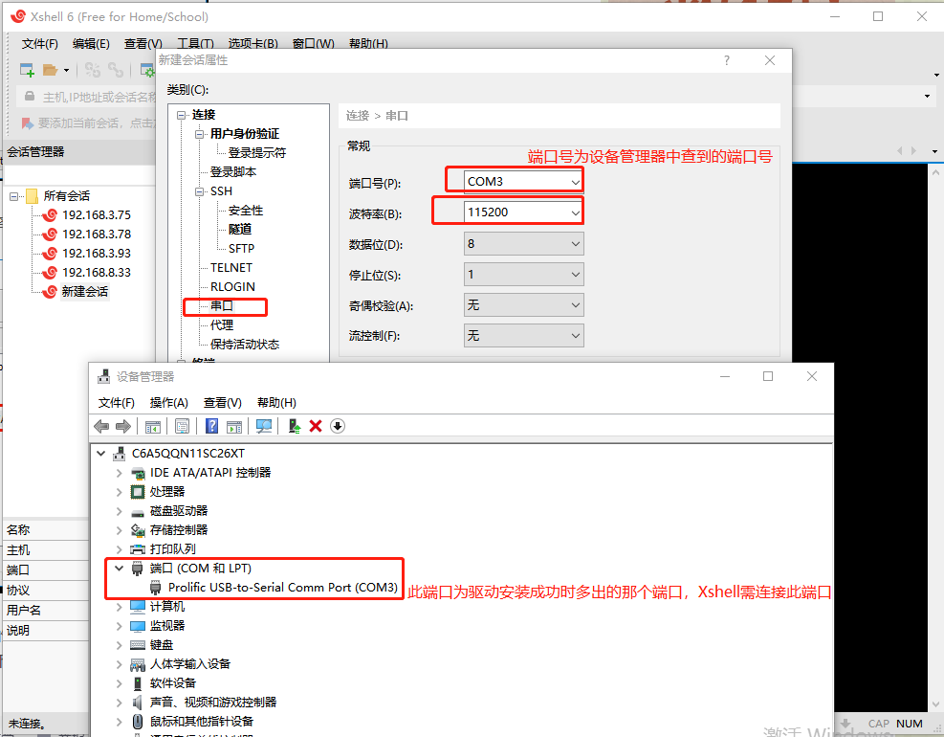Click Show/Hide Action Pane icon in Device Manager
Image resolution: width=944 pixels, height=737 pixels.
tap(234, 427)
